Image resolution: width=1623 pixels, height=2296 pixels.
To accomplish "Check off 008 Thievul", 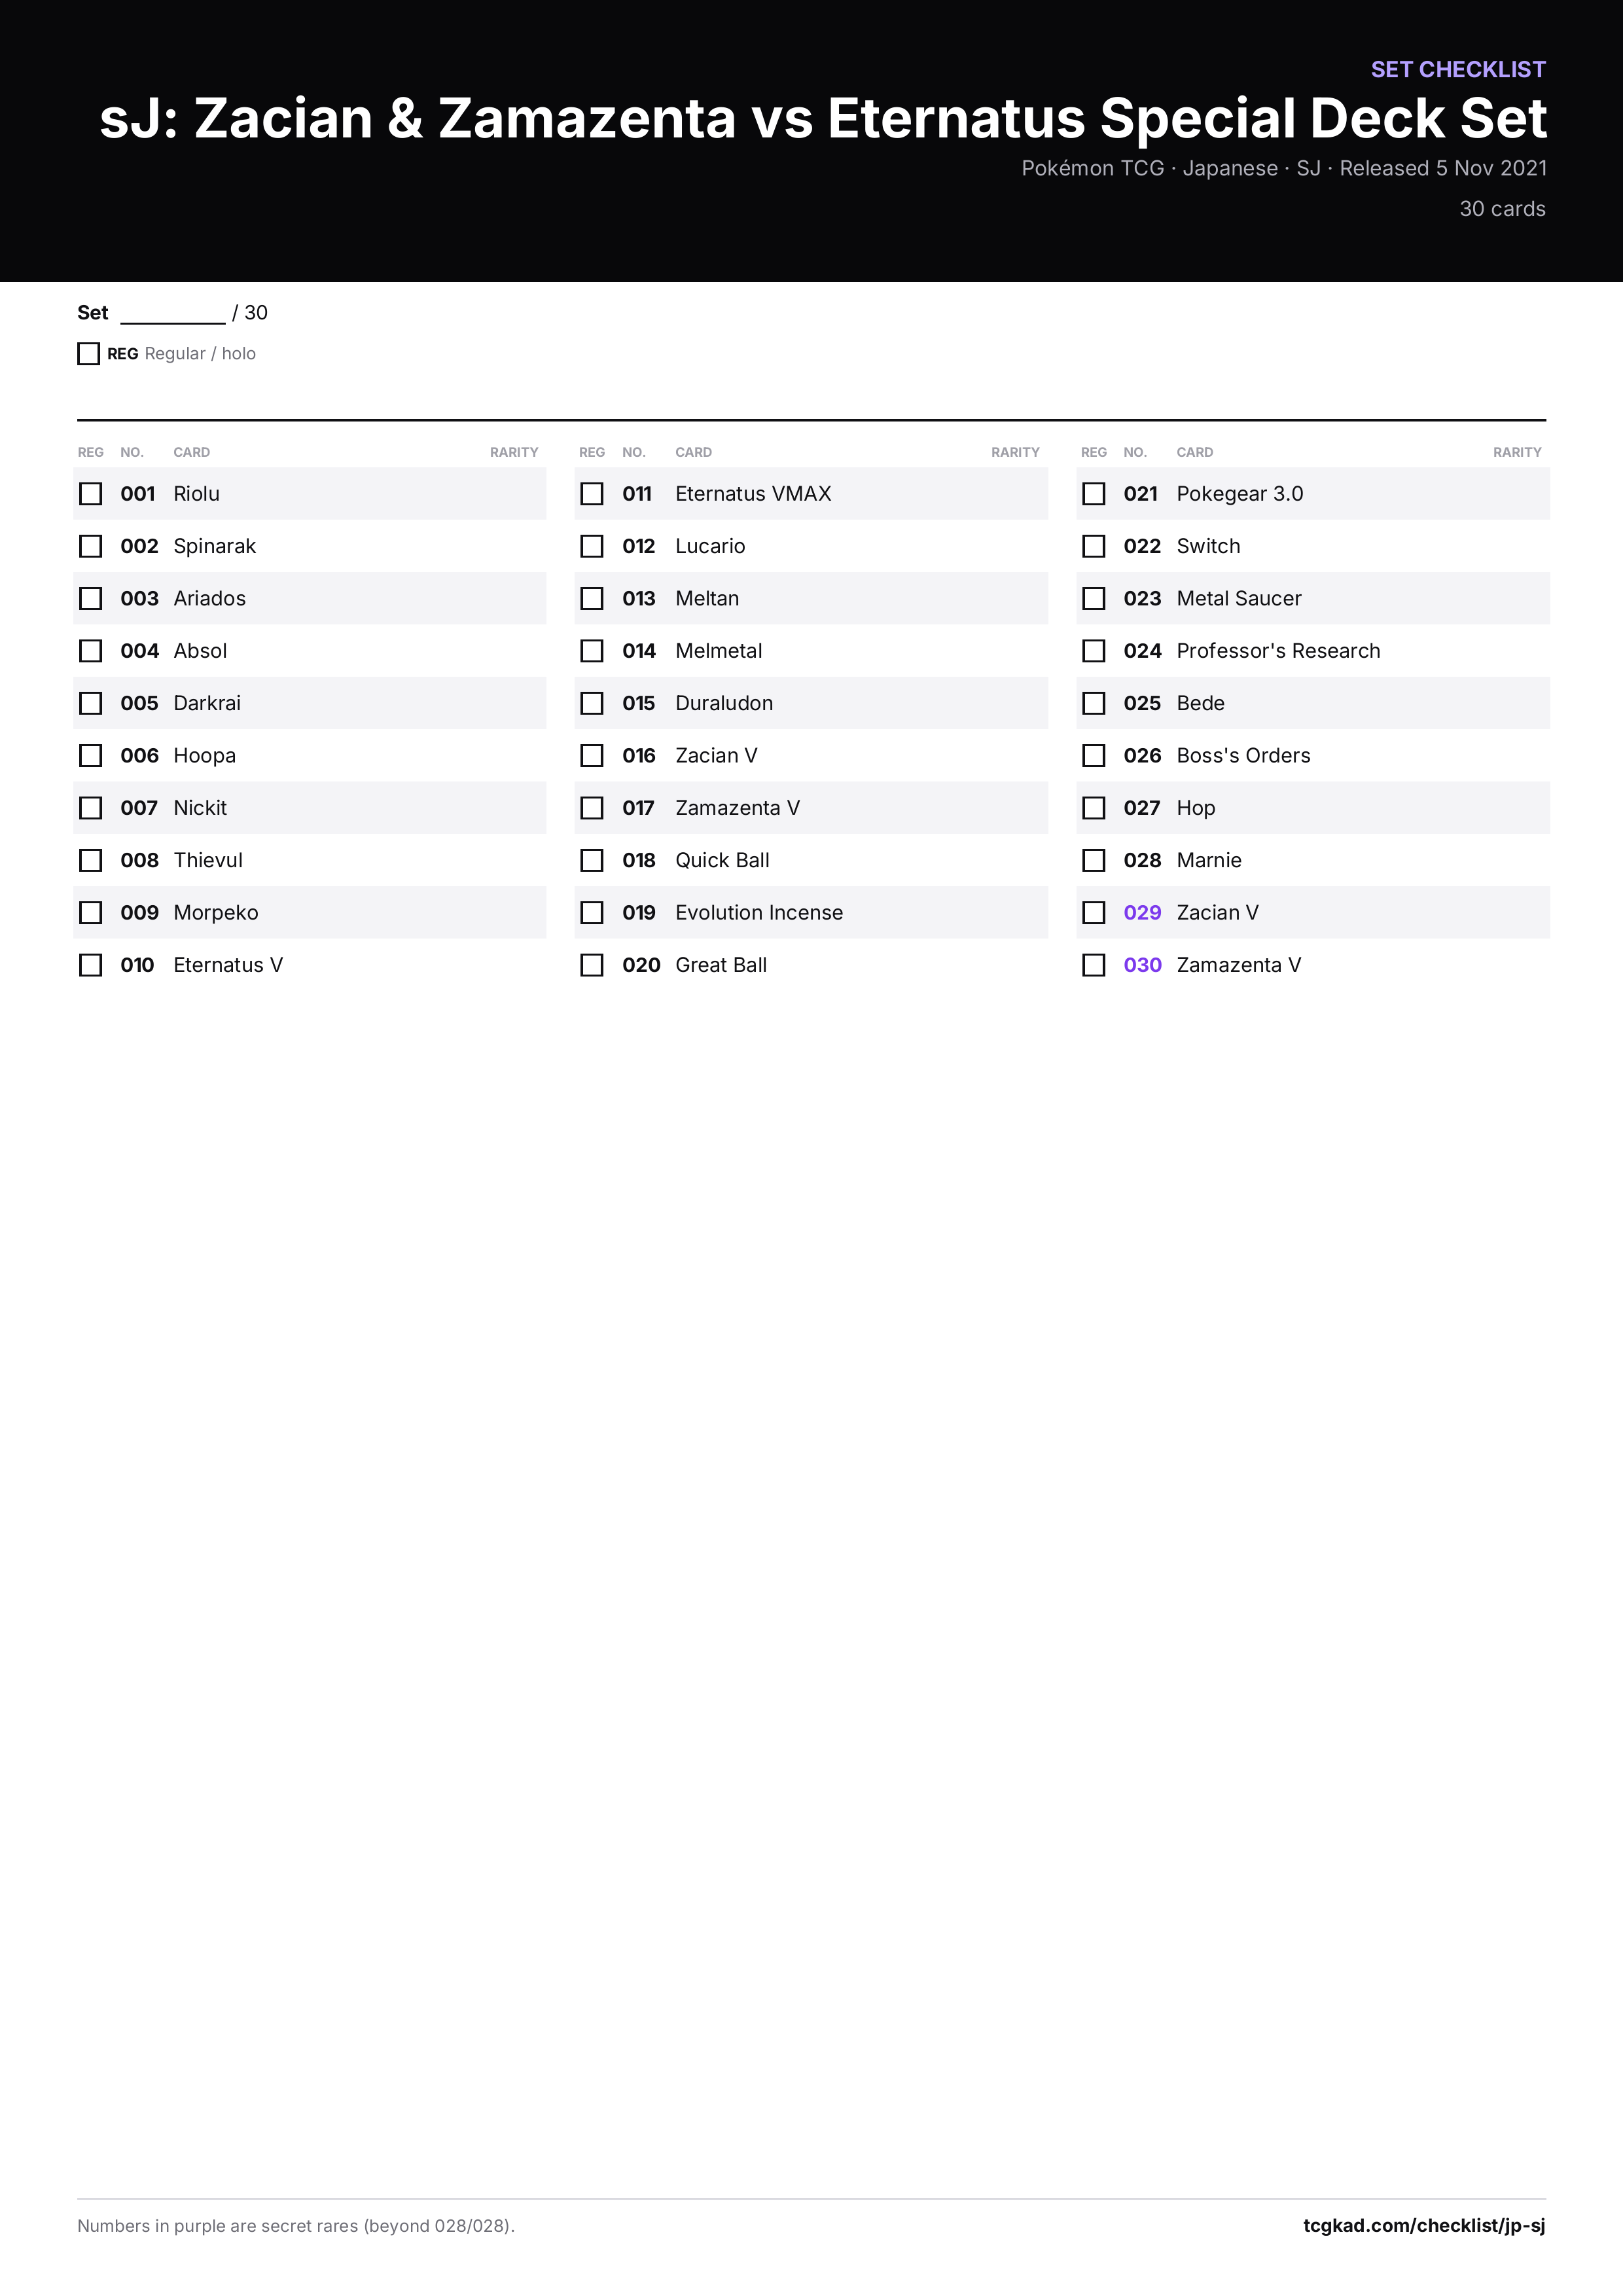I will (x=91, y=860).
